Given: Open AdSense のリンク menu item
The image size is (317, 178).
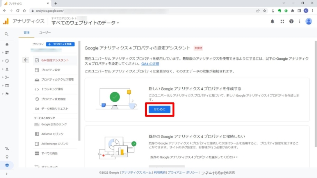Looking at the screenshot, I should [x=55, y=134].
